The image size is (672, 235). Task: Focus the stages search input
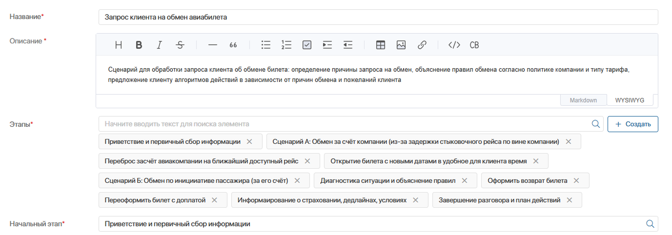[351, 124]
